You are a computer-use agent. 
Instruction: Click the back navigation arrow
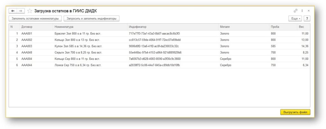coord(13,11)
